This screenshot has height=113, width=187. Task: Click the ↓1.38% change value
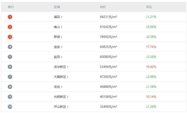151,87
